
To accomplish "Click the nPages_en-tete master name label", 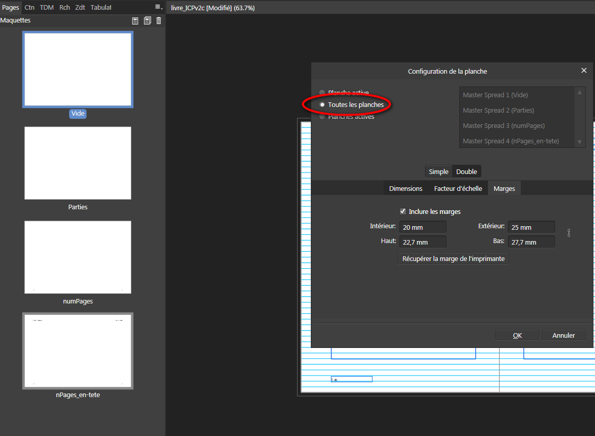I will [78, 395].
